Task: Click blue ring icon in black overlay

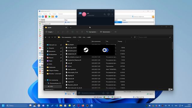Action: tap(105, 50)
